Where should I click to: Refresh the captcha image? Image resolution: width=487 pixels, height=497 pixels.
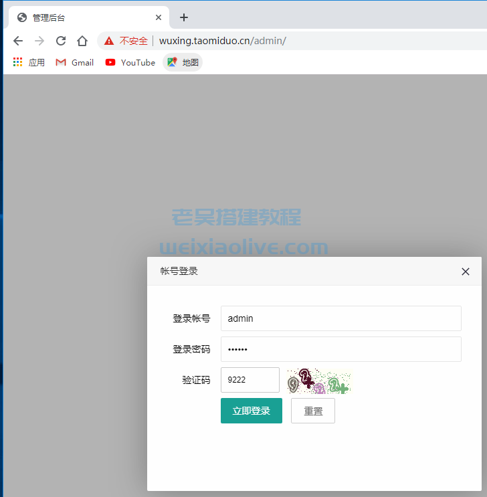(x=320, y=381)
